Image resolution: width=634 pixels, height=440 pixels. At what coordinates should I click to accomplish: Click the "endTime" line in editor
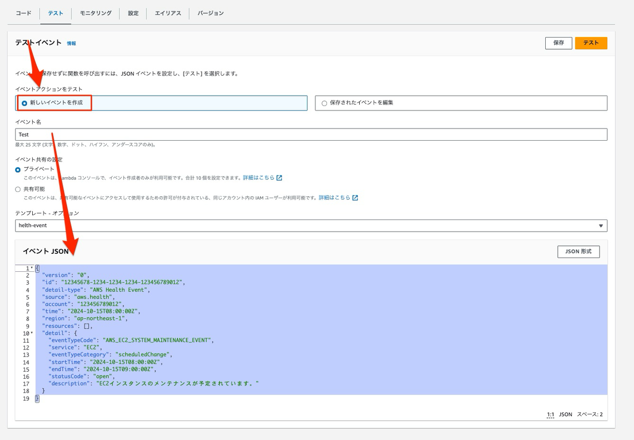(x=102, y=369)
